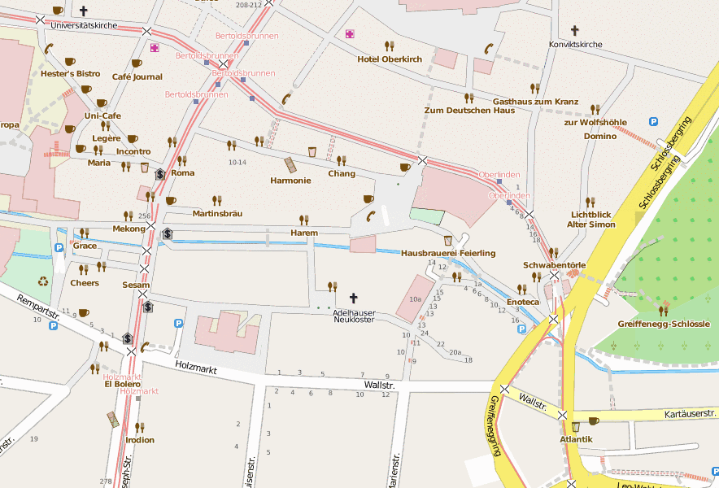719x488 pixels.
Task: Click the pharmacy icon right of Café Journal
Action: click(x=155, y=48)
